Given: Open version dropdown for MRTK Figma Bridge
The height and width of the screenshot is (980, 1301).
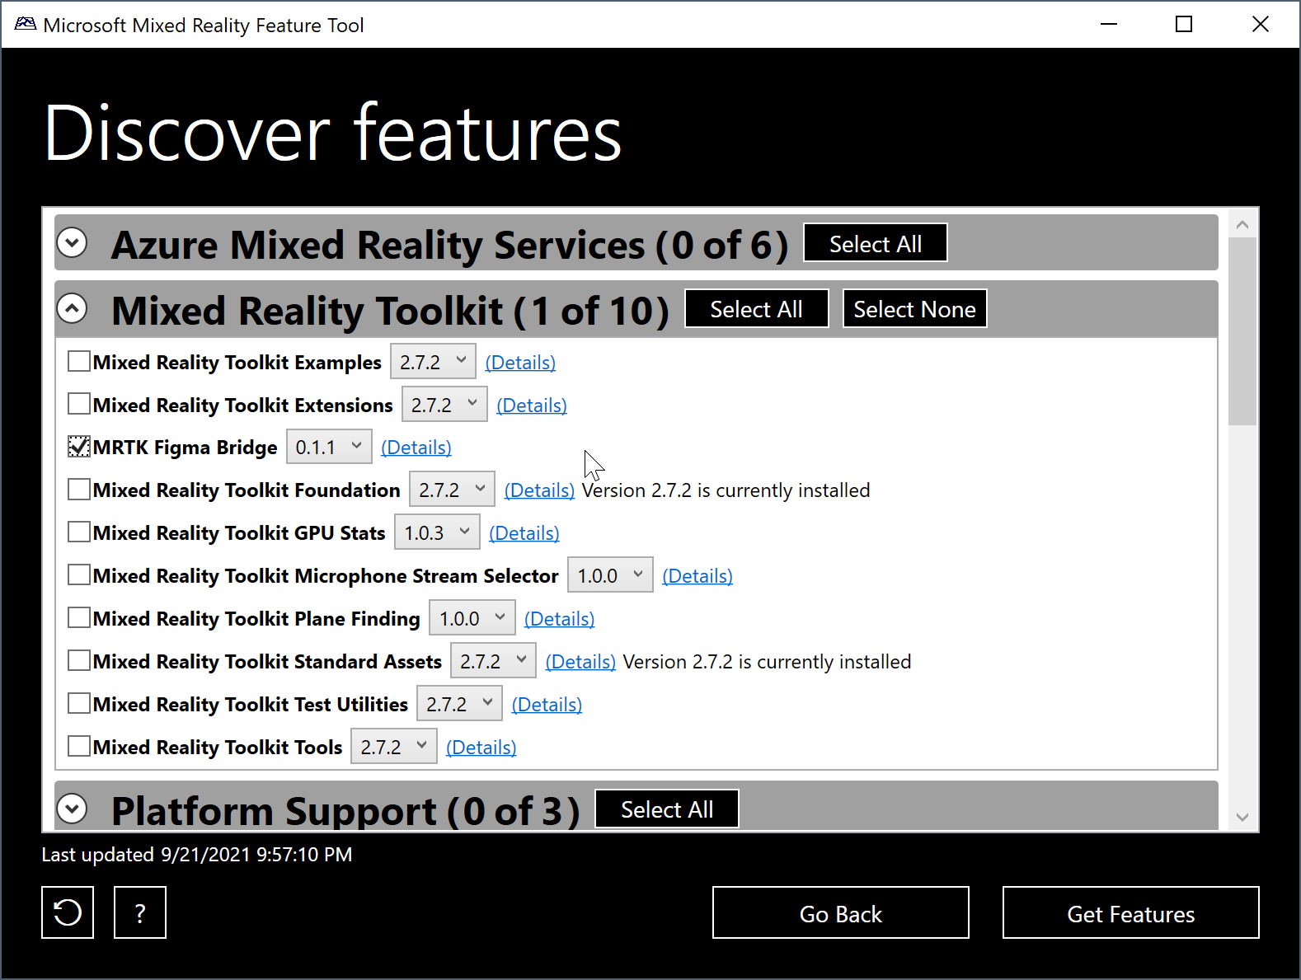Looking at the screenshot, I should coord(329,448).
